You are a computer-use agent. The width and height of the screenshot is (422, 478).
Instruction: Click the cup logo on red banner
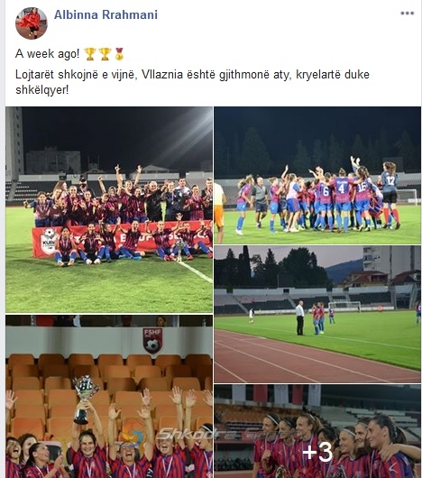(x=49, y=241)
